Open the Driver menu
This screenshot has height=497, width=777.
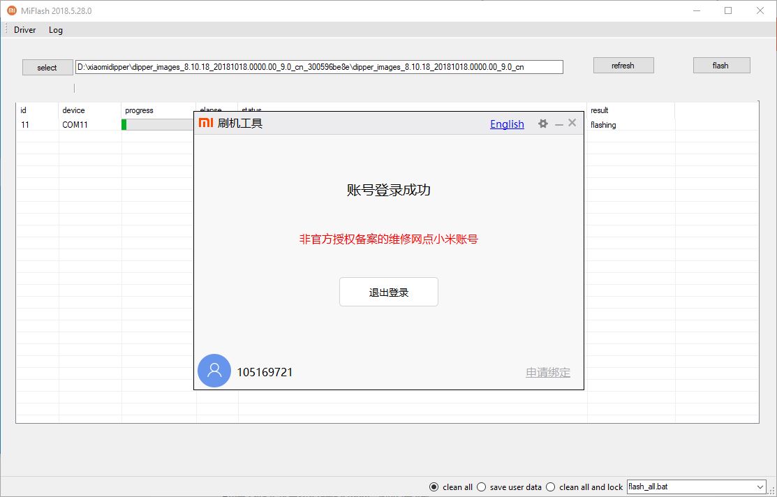click(x=24, y=30)
